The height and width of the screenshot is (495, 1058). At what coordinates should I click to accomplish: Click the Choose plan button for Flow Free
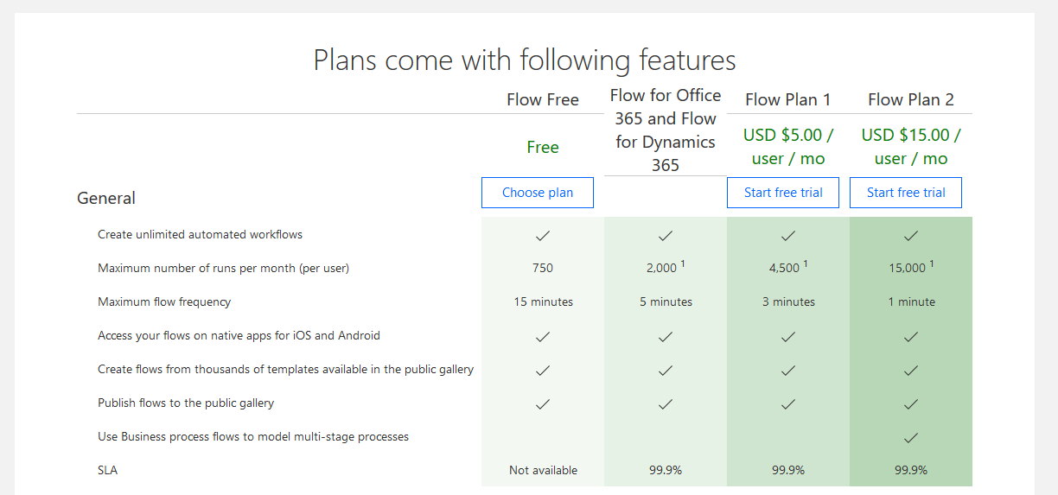(x=537, y=193)
